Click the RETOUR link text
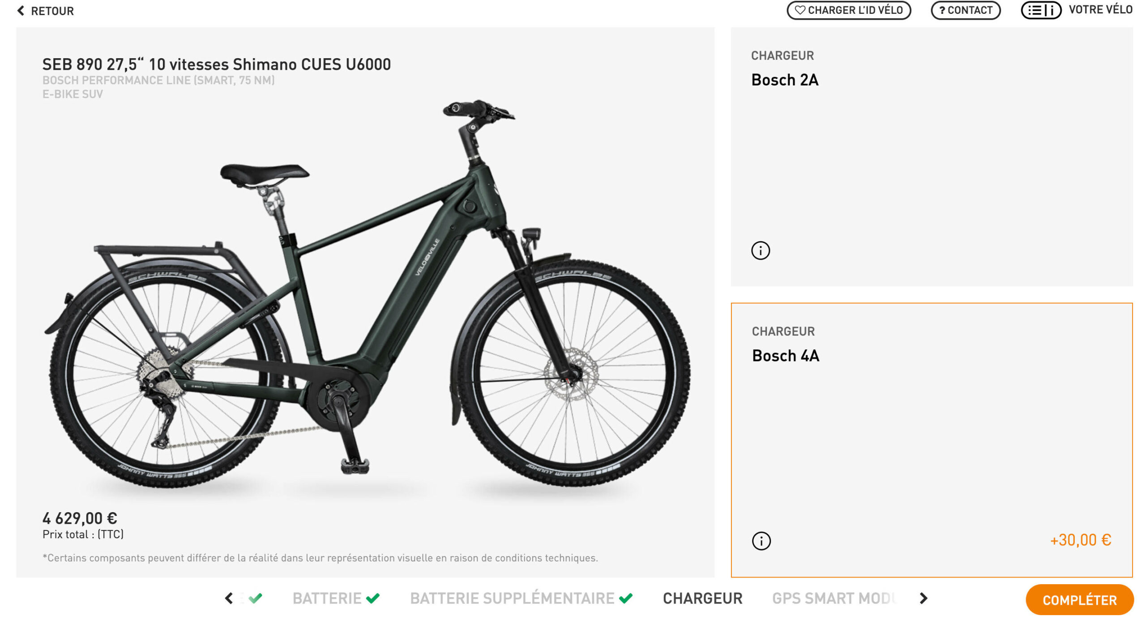The width and height of the screenshot is (1146, 620). pos(52,11)
